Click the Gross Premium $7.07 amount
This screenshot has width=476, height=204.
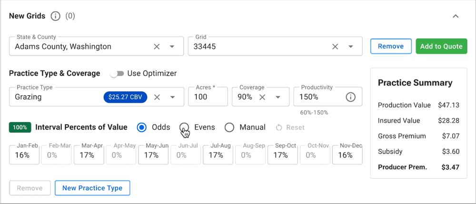pyautogui.click(x=451, y=136)
